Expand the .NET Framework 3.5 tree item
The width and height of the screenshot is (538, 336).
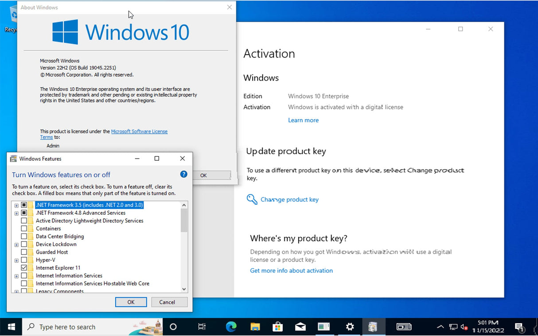[x=16, y=205]
